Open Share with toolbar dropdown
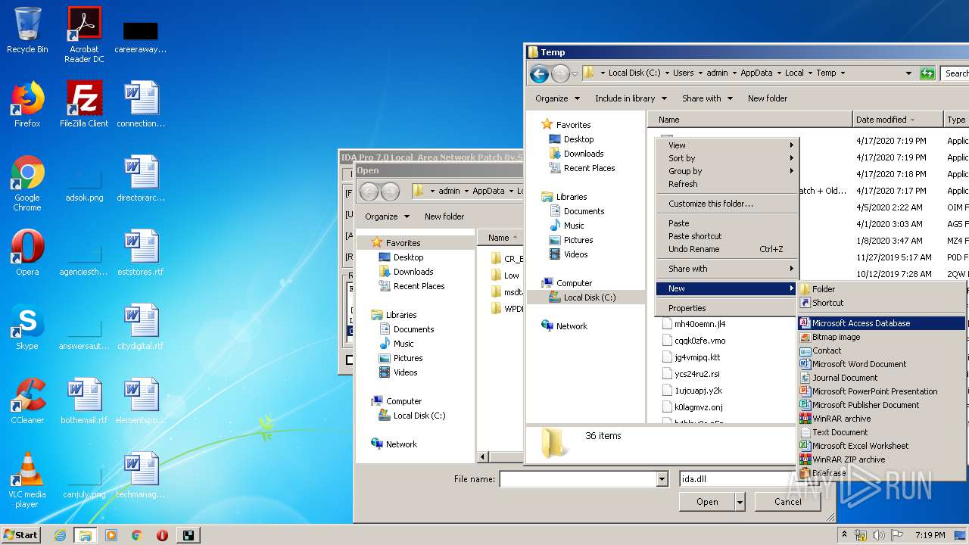 707,98
